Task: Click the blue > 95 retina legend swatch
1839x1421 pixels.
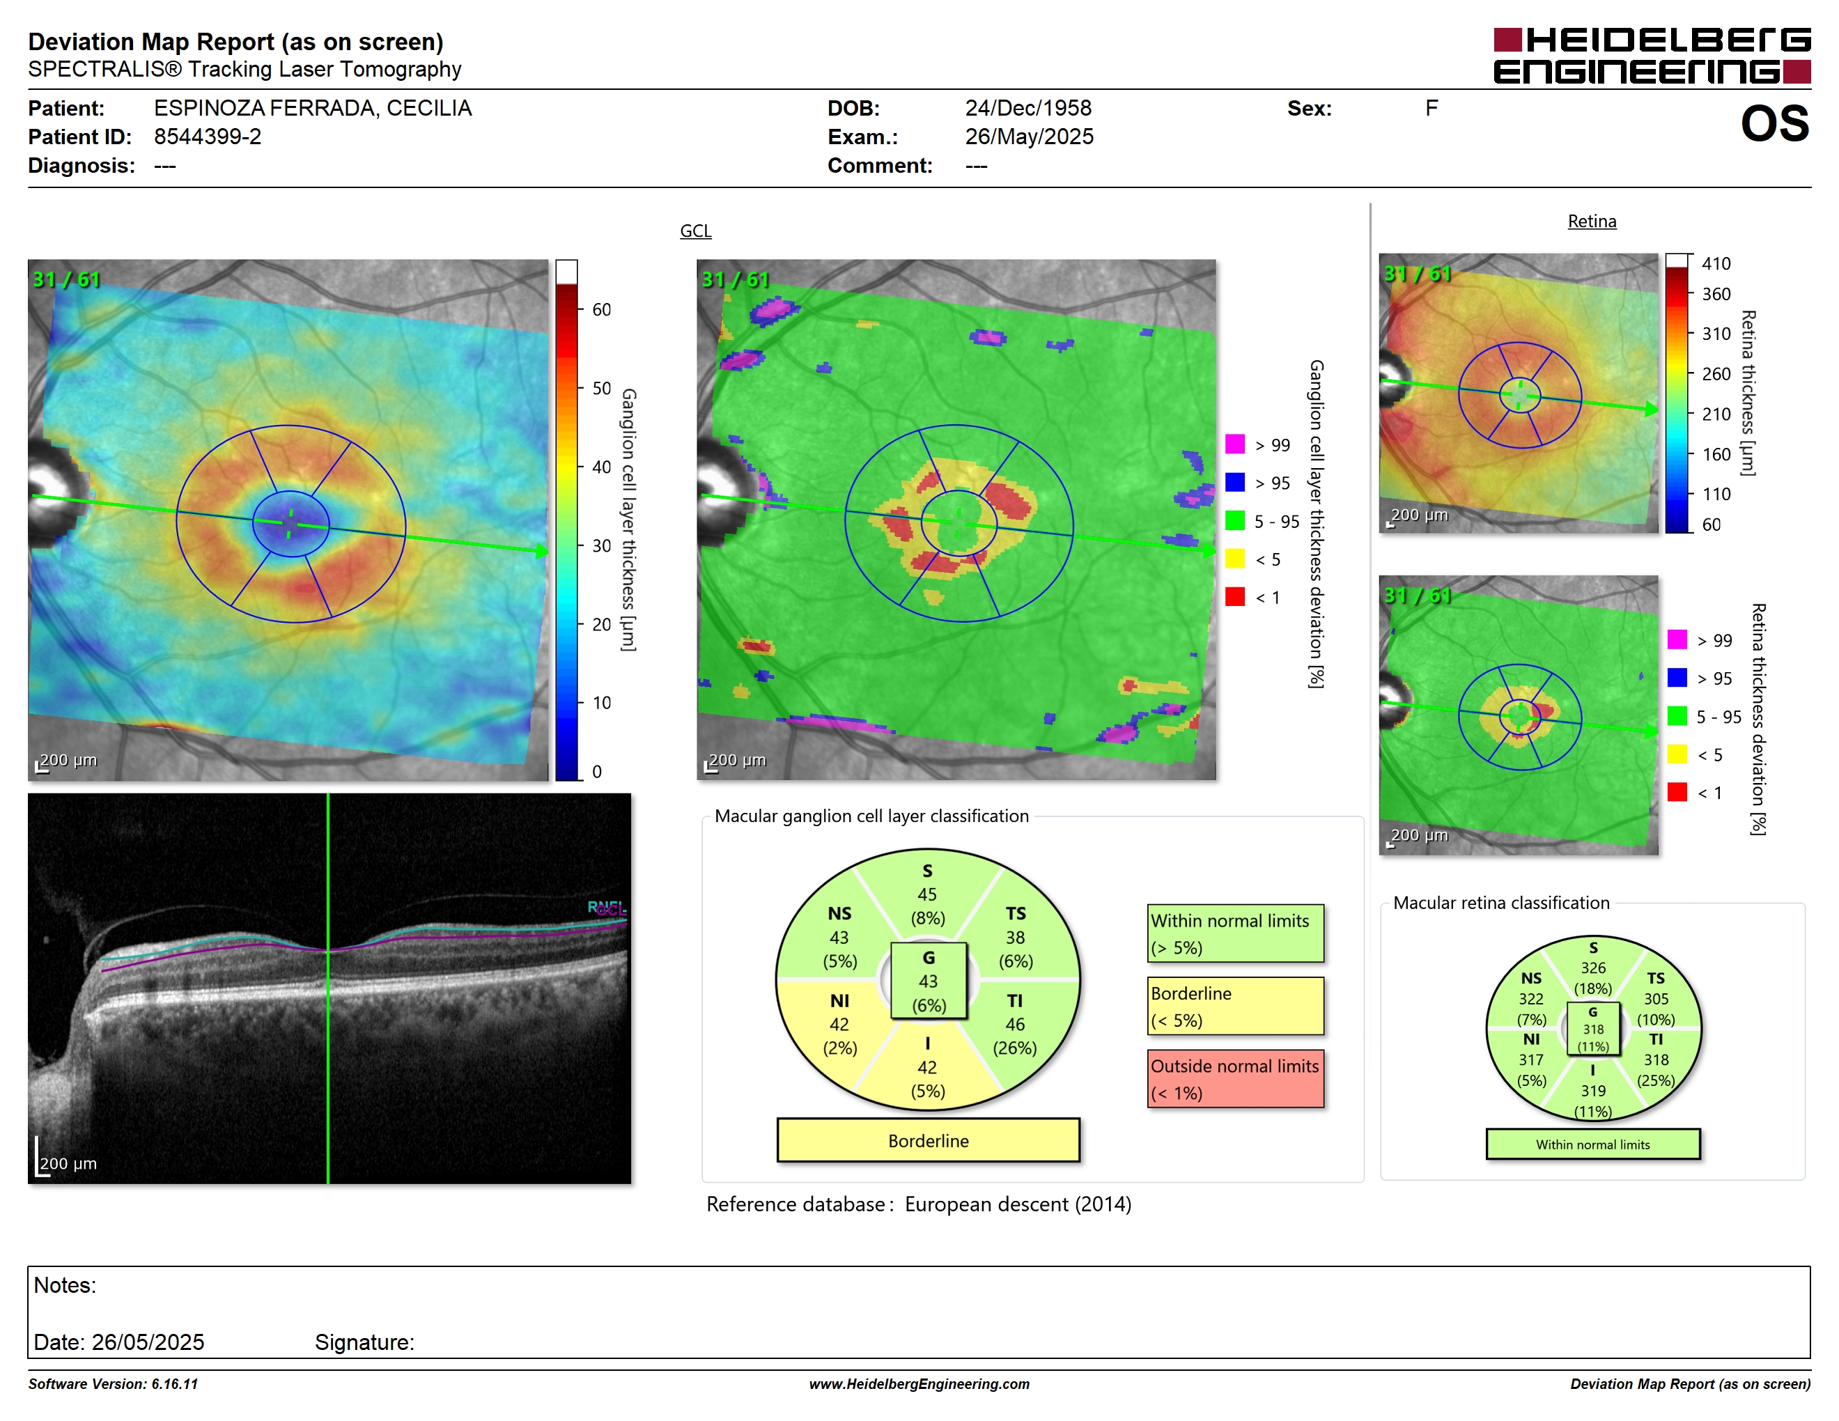Action: [x=1677, y=677]
